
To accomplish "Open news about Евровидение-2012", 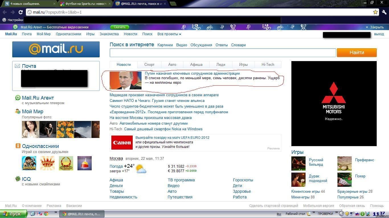I will click(169, 112).
